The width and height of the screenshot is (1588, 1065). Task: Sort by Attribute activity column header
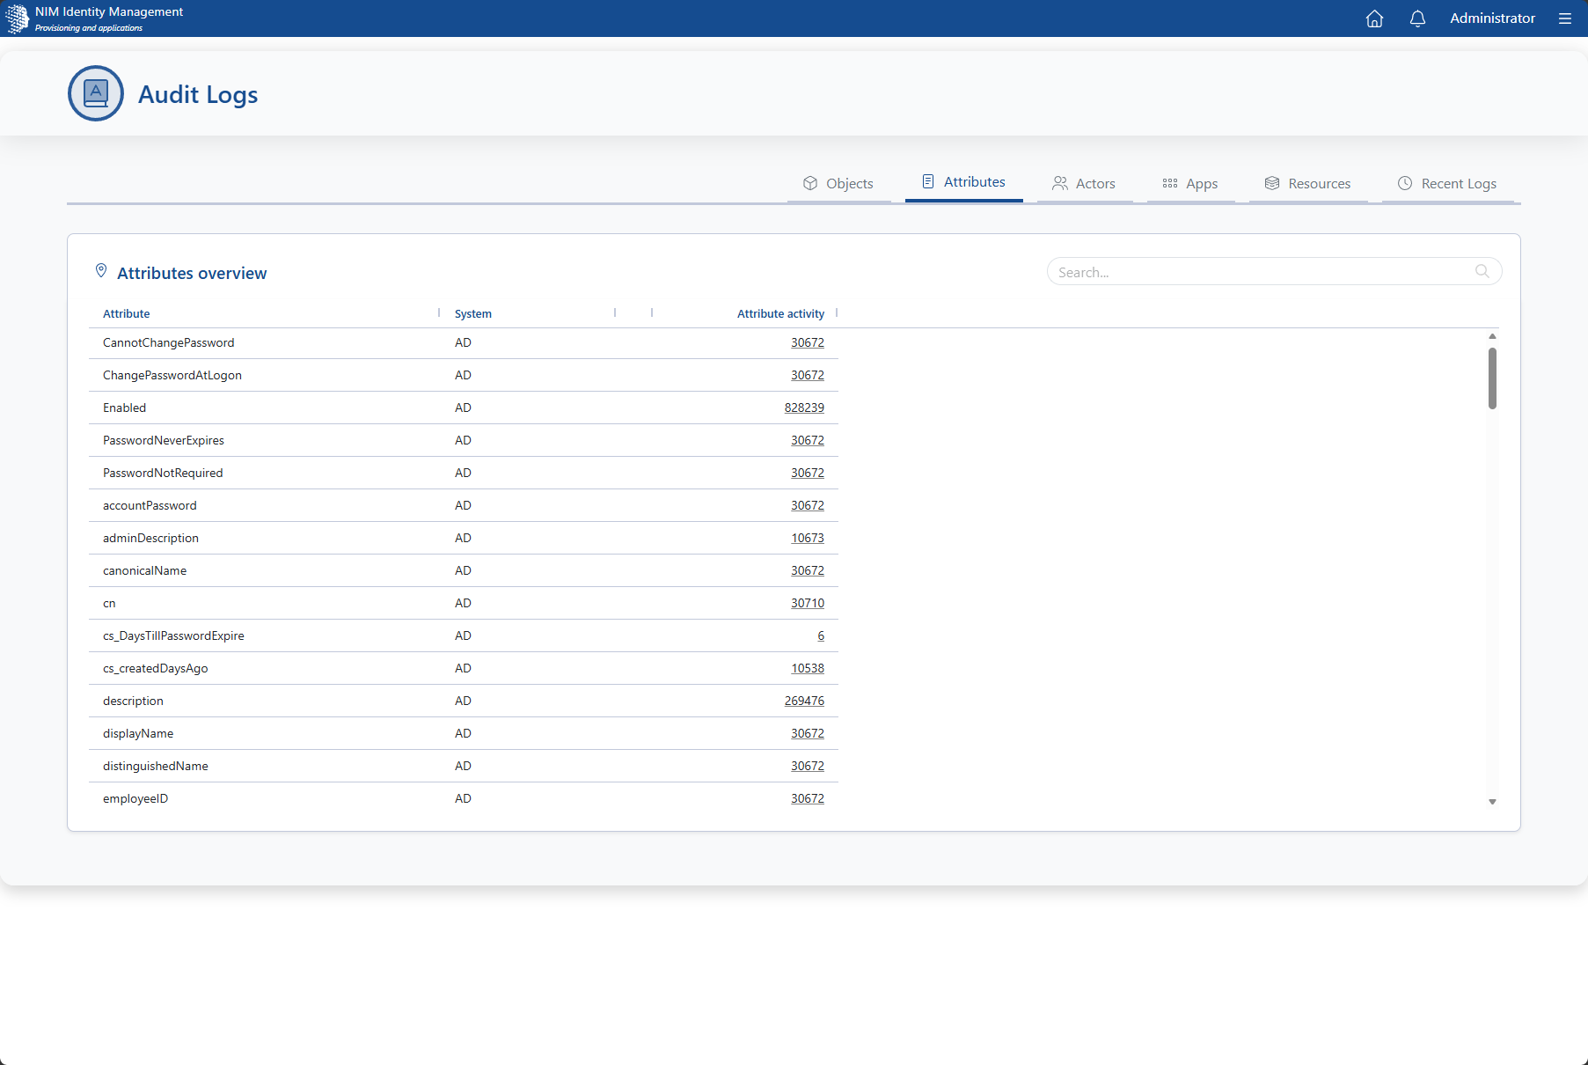point(780,313)
